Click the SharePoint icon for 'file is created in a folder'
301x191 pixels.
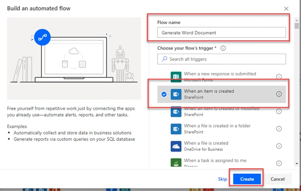click(x=176, y=129)
